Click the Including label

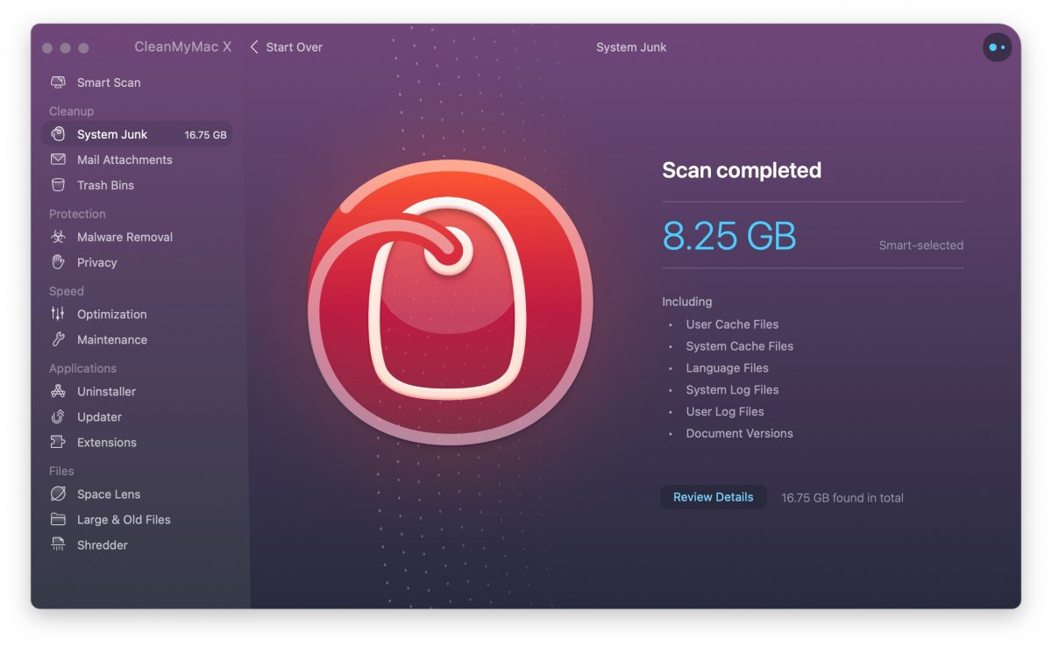[687, 302]
